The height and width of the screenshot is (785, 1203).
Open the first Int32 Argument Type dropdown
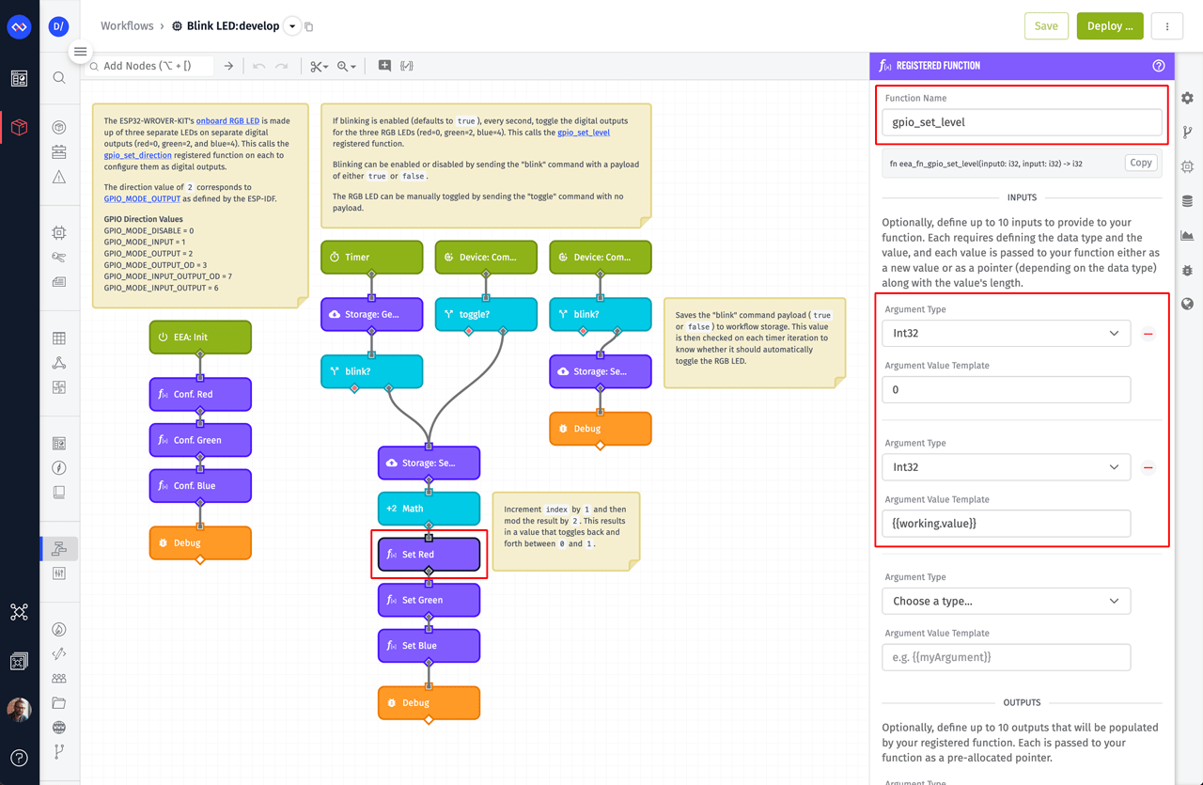pyautogui.click(x=1006, y=334)
